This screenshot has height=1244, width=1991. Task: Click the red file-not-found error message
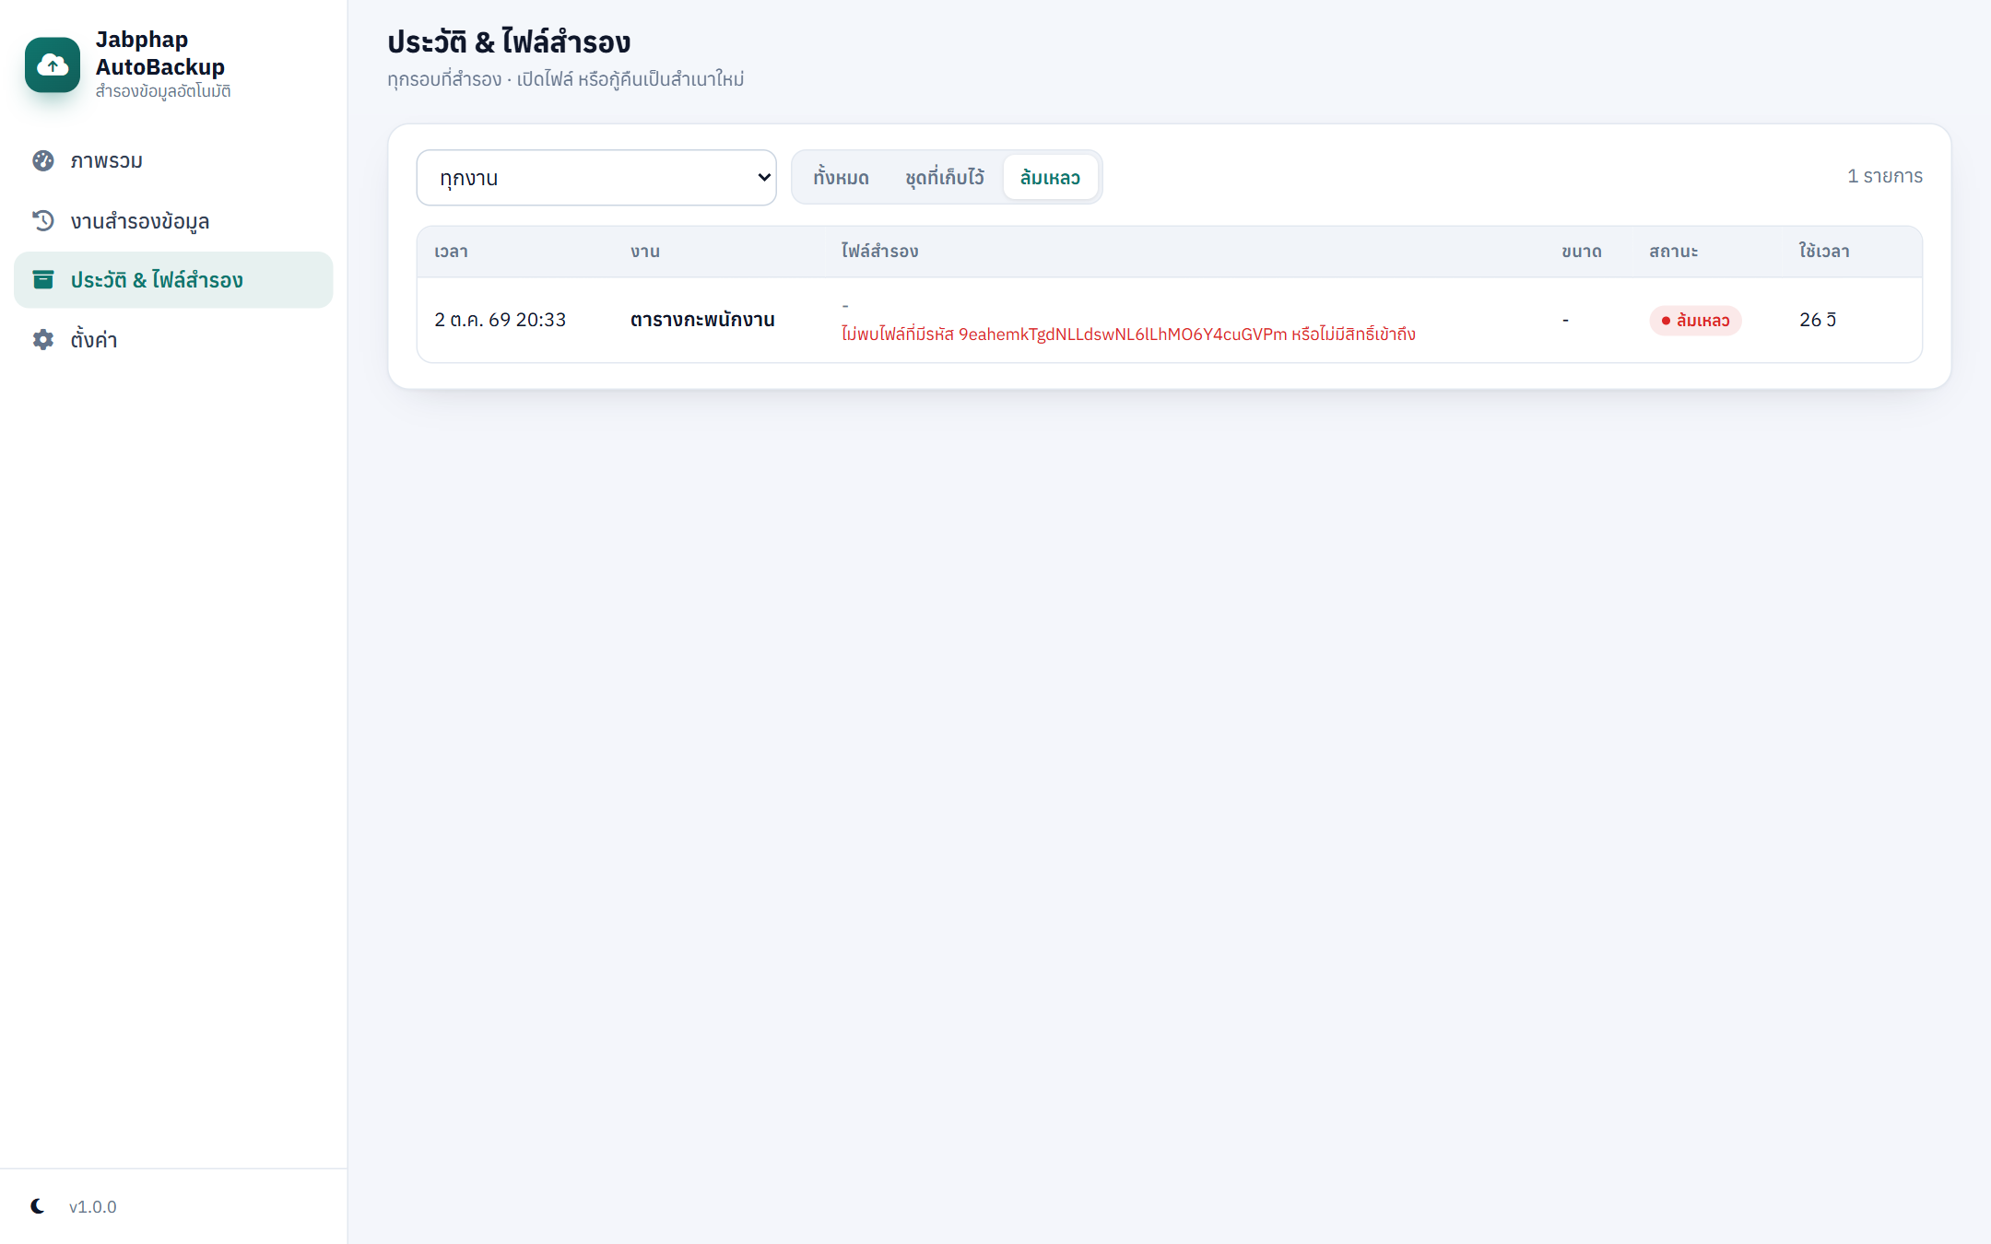[1128, 334]
